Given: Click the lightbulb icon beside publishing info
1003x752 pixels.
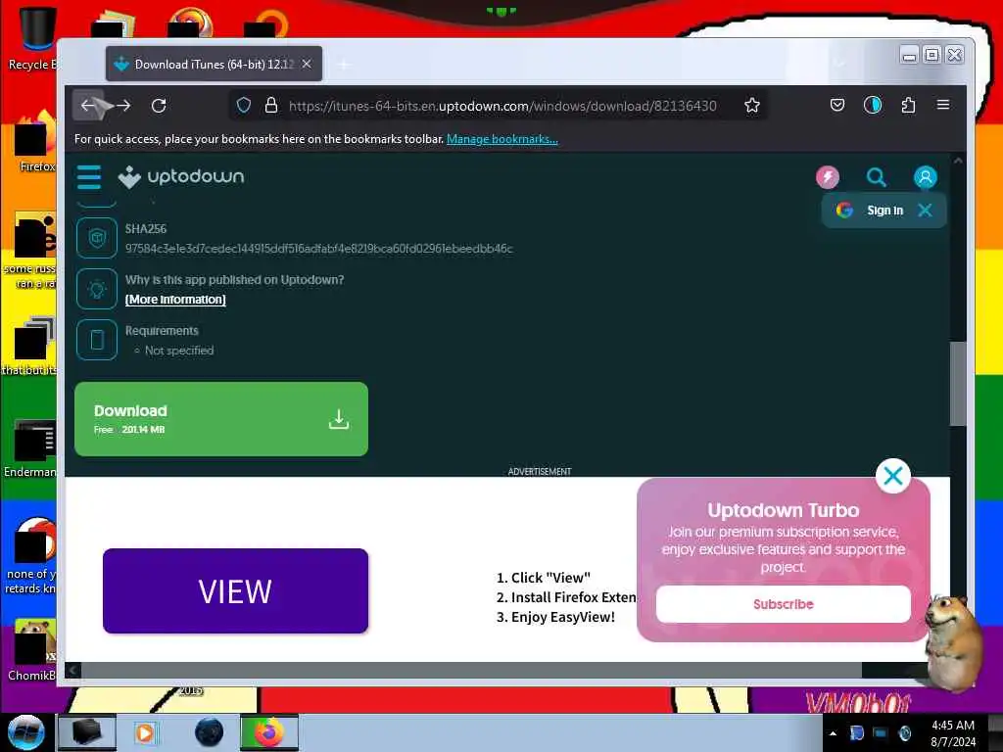Looking at the screenshot, I should pyautogui.click(x=97, y=289).
